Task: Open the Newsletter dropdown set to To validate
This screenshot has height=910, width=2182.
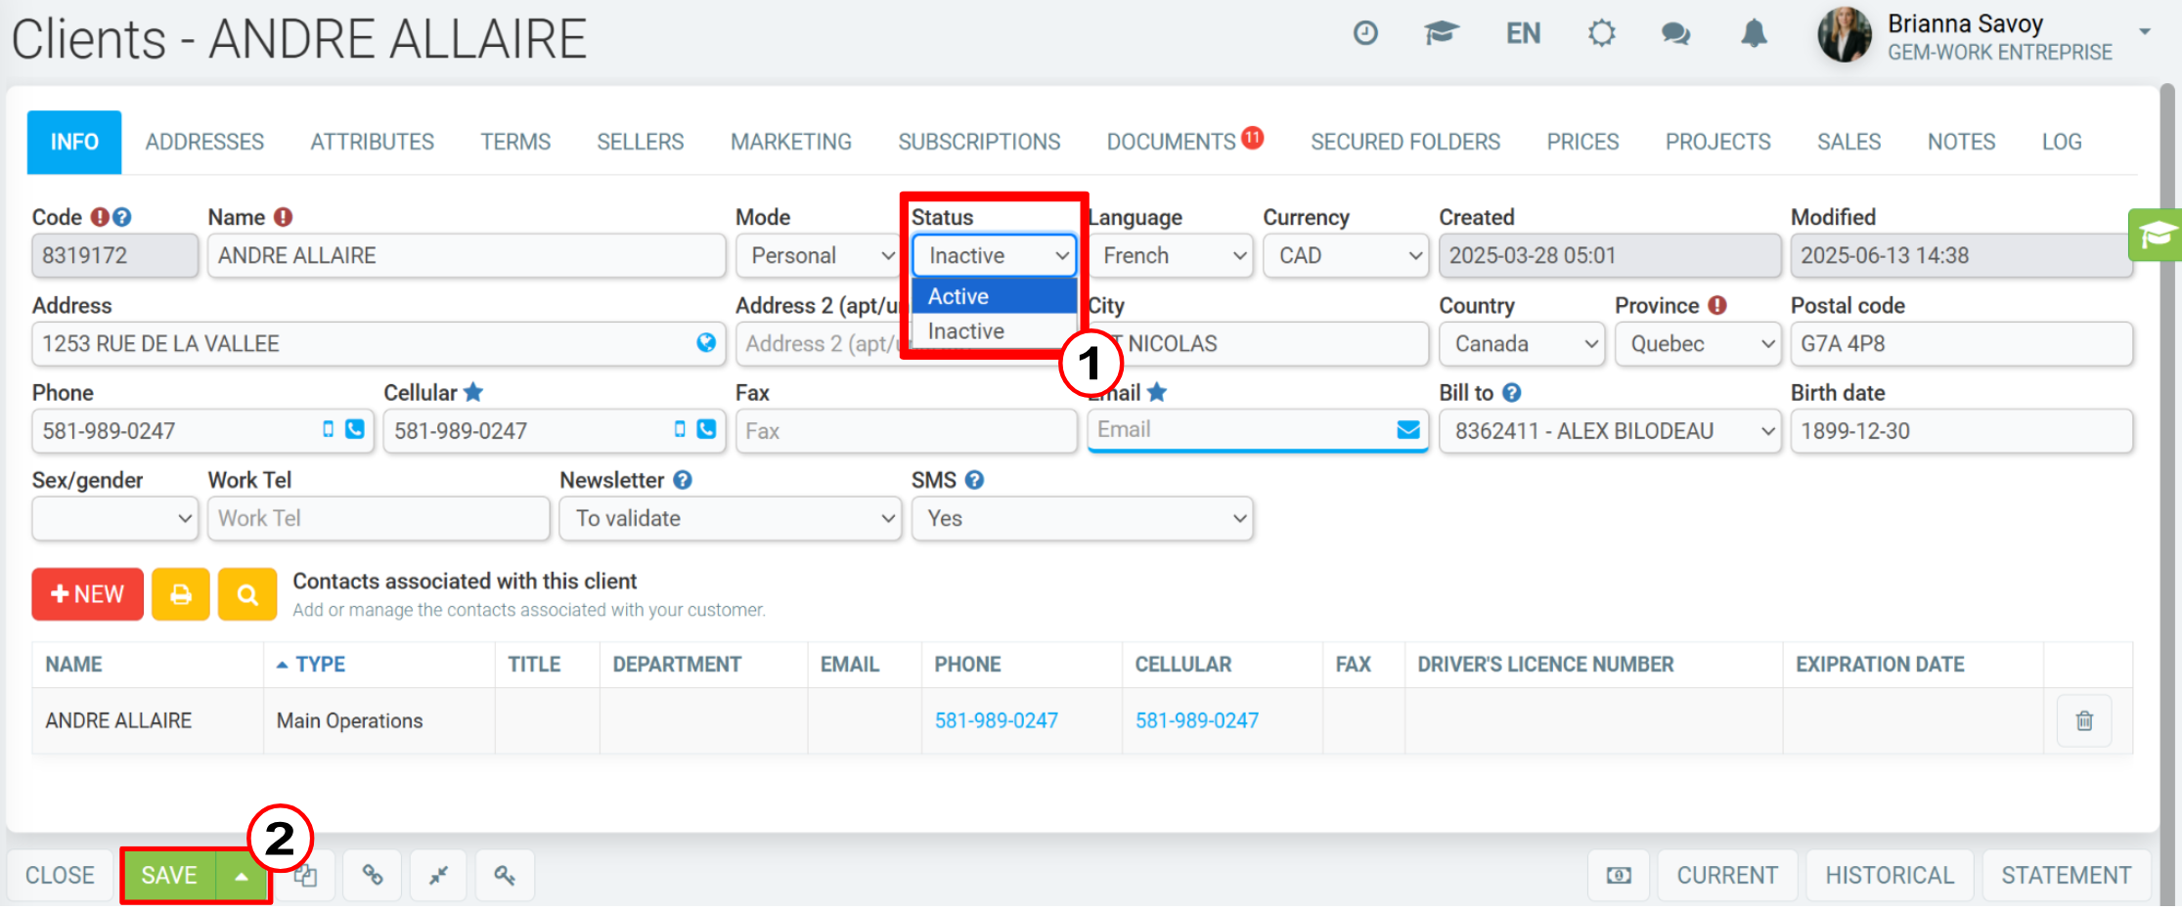Action: click(x=731, y=519)
